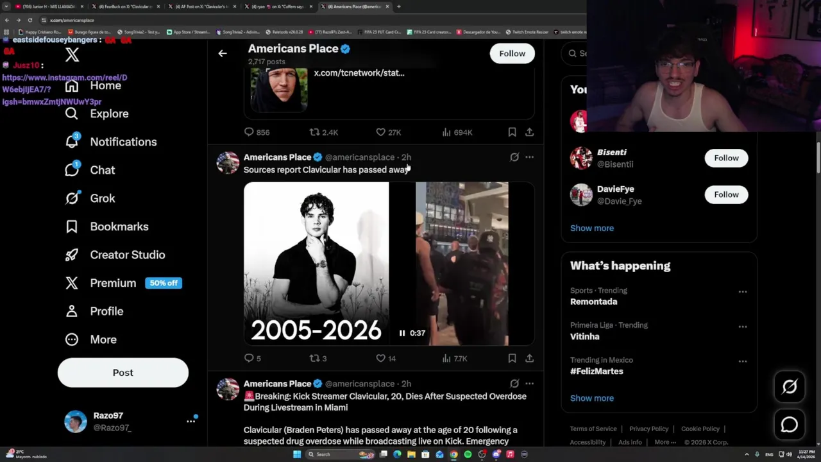Expand the footer More menu
This screenshot has height=462, width=821.
[x=665, y=442]
